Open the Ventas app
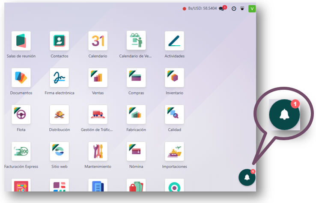Image resolution: width=316 pixels, height=203 pixels. tap(98, 78)
